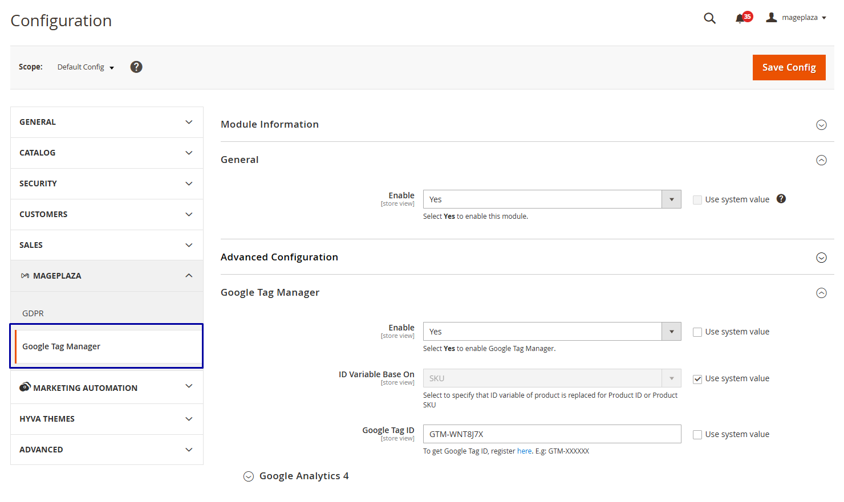Check Use system value for Google Tag ID
Image resolution: width=844 pixels, height=502 pixels.
click(697, 434)
